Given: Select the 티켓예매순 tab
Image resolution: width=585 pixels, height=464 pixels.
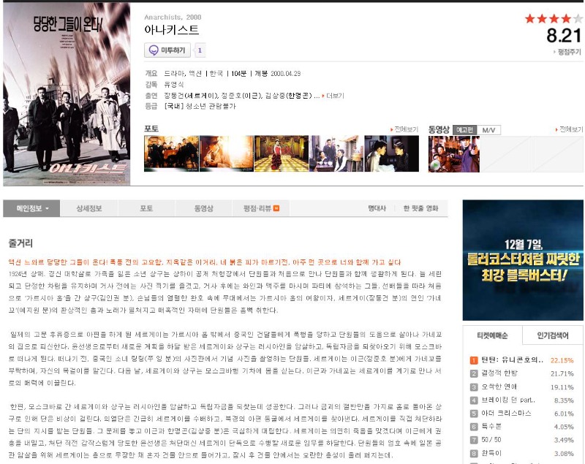Looking at the screenshot, I should click(493, 335).
